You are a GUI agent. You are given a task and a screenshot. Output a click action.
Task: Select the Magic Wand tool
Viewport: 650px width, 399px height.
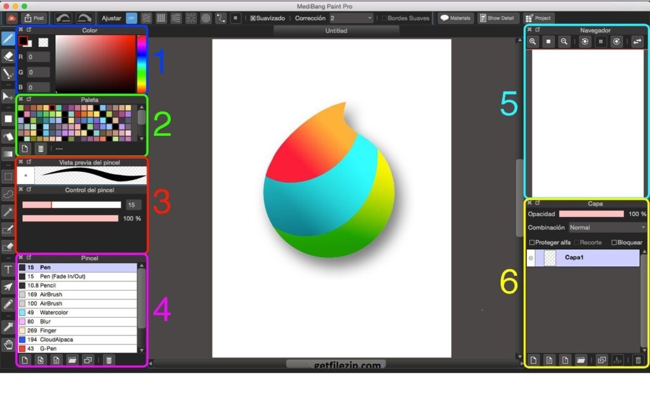8,212
